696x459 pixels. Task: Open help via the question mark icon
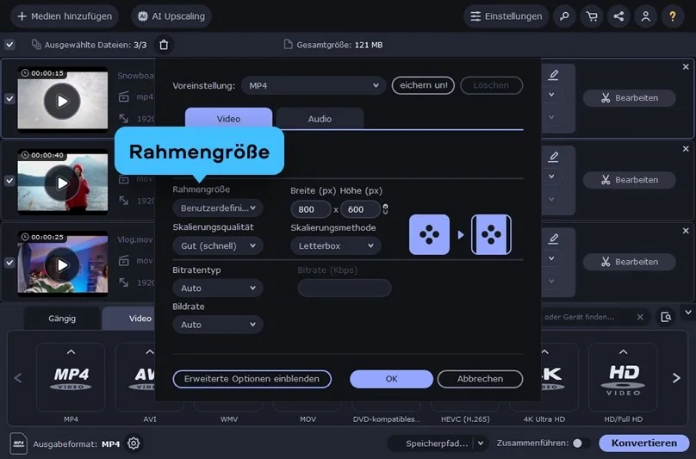[x=673, y=16]
